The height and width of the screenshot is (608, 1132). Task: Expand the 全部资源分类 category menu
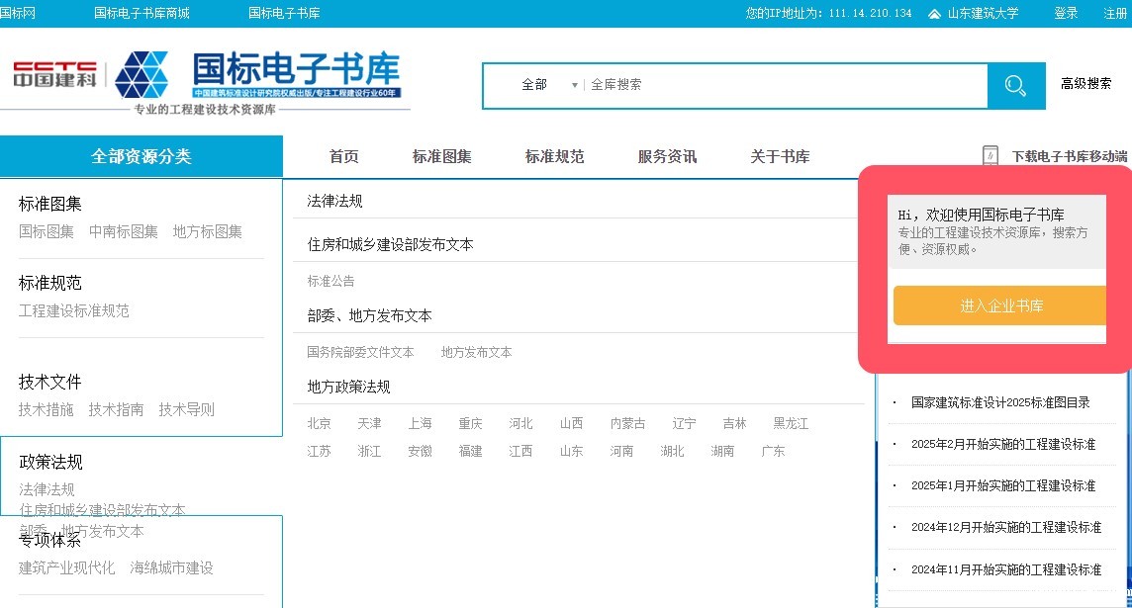[141, 156]
